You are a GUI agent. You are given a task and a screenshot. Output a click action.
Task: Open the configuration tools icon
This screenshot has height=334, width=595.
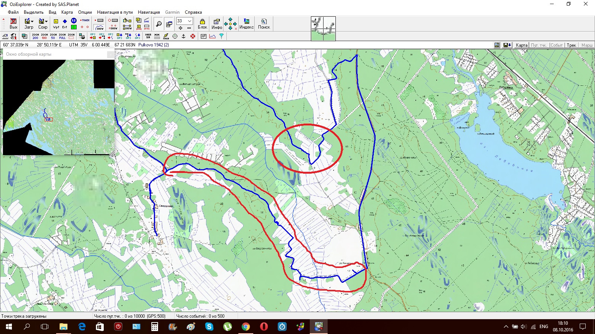pyautogui.click(x=14, y=36)
